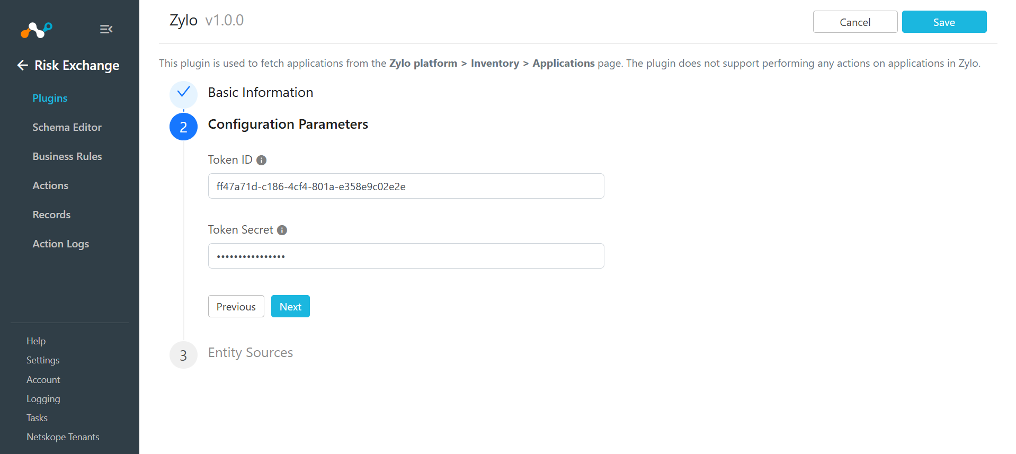This screenshot has height=454, width=1016.
Task: Focus the Token ID input field
Action: (x=406, y=186)
